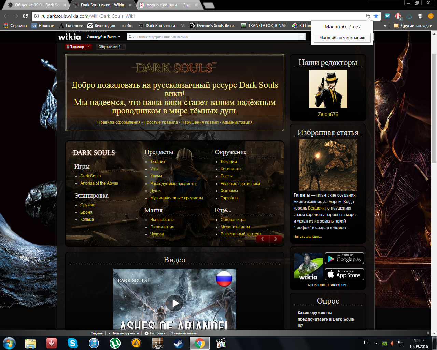
Task: Open the Расходуемые предметы link
Action: 173,184
